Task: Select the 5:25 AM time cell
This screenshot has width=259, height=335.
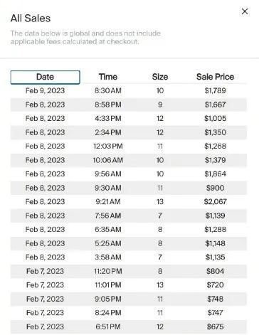Action: [x=108, y=243]
